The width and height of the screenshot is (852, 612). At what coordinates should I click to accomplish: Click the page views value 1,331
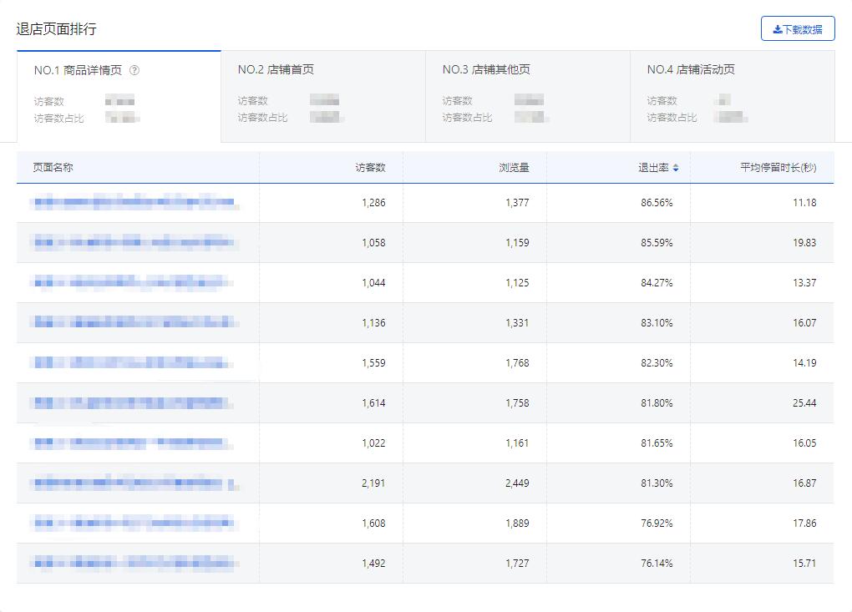pos(517,322)
